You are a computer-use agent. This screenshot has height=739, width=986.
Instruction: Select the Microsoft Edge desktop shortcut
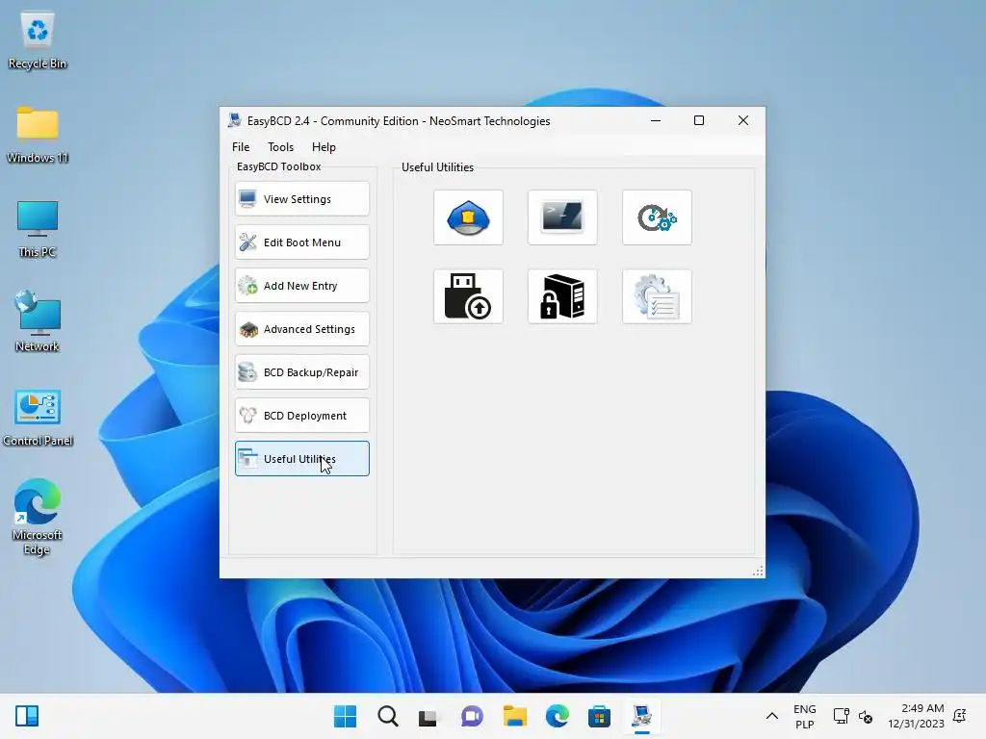pos(38,517)
